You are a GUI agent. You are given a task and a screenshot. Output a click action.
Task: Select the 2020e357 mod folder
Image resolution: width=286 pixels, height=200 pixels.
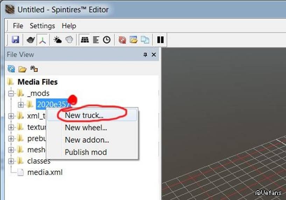click(53, 104)
